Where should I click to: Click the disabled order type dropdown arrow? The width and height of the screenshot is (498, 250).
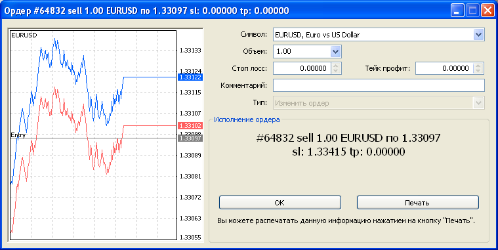pyautogui.click(x=478, y=103)
